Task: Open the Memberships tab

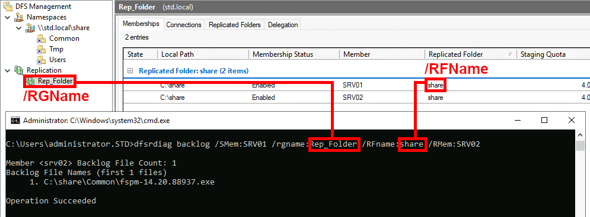Action: coord(141,24)
